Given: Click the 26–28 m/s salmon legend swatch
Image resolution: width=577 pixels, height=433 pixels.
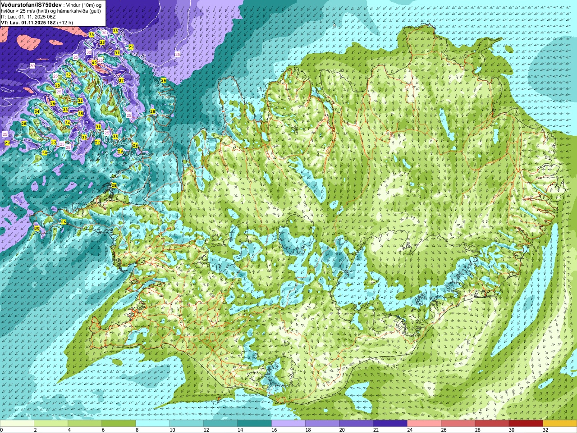Looking at the screenshot, I should click(x=458, y=424).
